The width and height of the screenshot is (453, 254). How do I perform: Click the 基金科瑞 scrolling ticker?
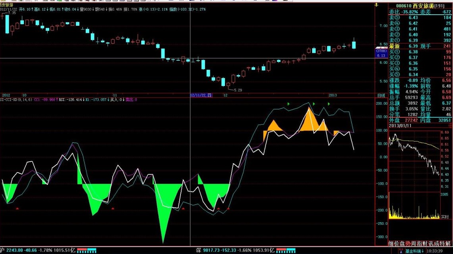coord(415,251)
